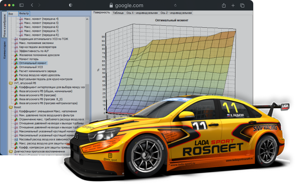Click the icon beside Расход воздуха через дроссель
The height and width of the screenshot is (185, 296).
(x=16, y=75)
